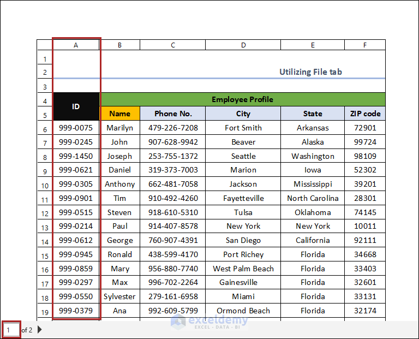Select column A header
The image size is (419, 339).
pos(76,45)
